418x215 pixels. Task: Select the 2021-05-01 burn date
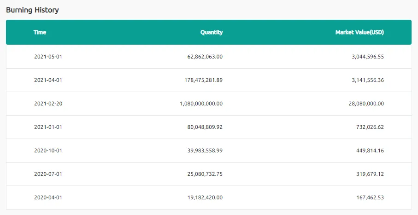point(48,57)
